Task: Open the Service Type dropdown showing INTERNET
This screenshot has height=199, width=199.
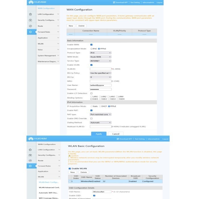Action: coord(100,61)
